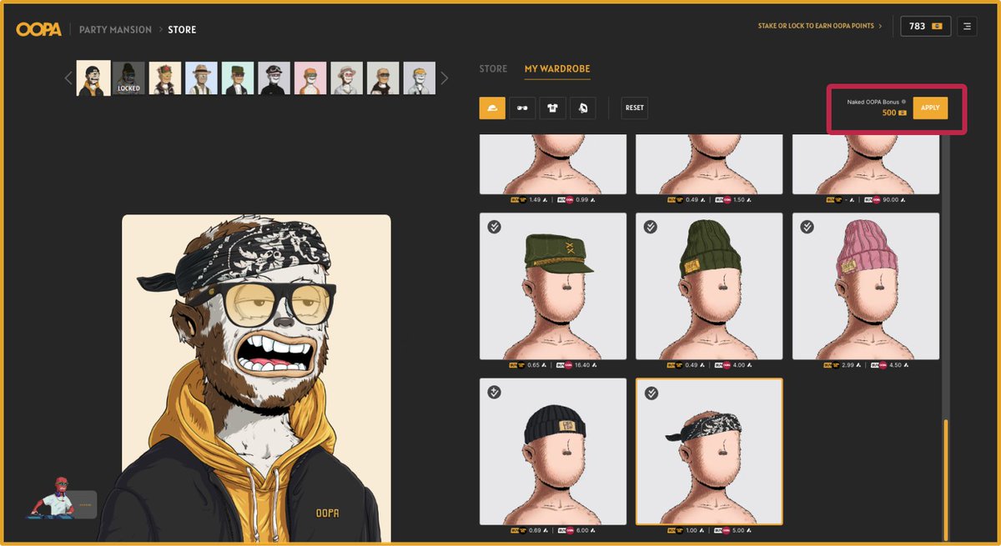Click the APPLY button
This screenshot has width=1001, height=546.
pos(930,108)
